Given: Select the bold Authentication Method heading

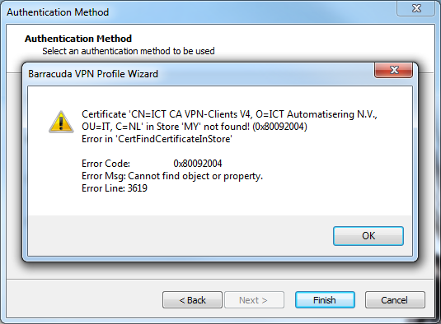Looking at the screenshot, I should click(78, 39).
